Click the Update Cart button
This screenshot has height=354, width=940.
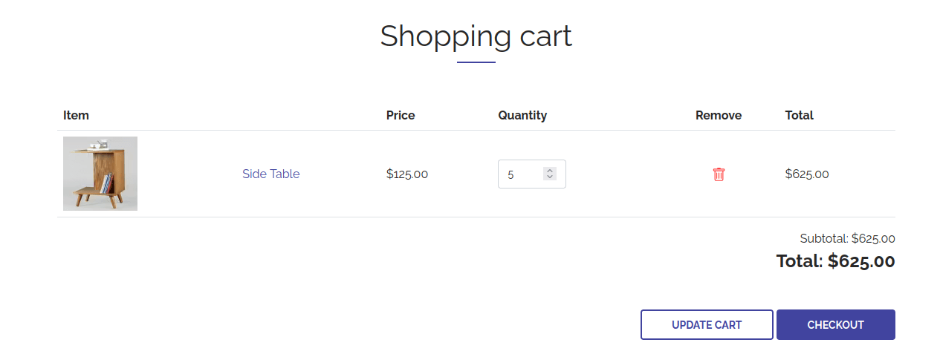[707, 325]
